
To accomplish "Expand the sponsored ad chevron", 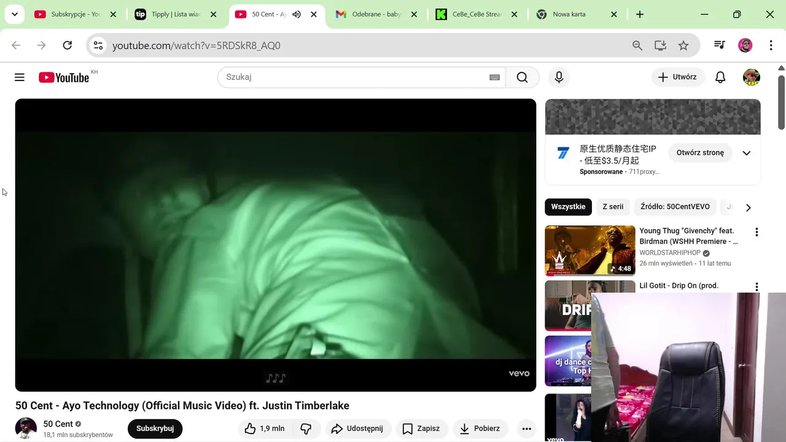I will click(747, 153).
